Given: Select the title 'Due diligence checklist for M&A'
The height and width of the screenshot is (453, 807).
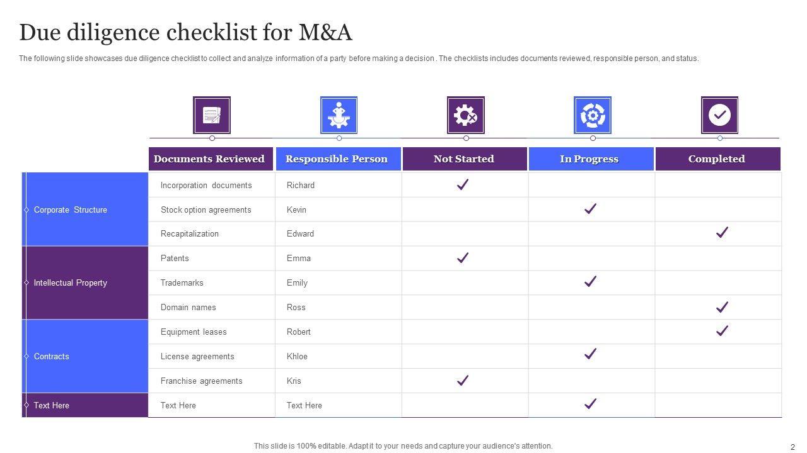Looking at the screenshot, I should point(186,32).
